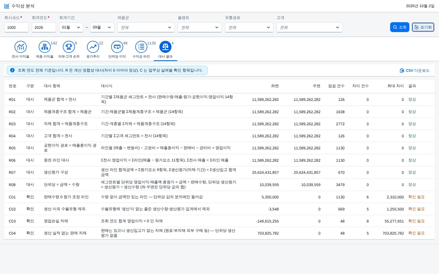Download the table via CSV 다운로드

[x=415, y=70]
